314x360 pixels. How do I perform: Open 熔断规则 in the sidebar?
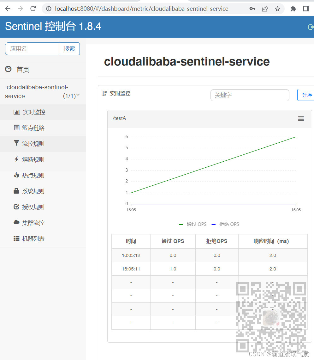pyautogui.click(x=43, y=159)
